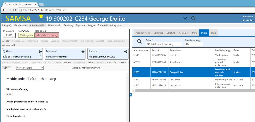Open Loggar menu
This screenshot has height=122, width=255.
tap(92, 25)
